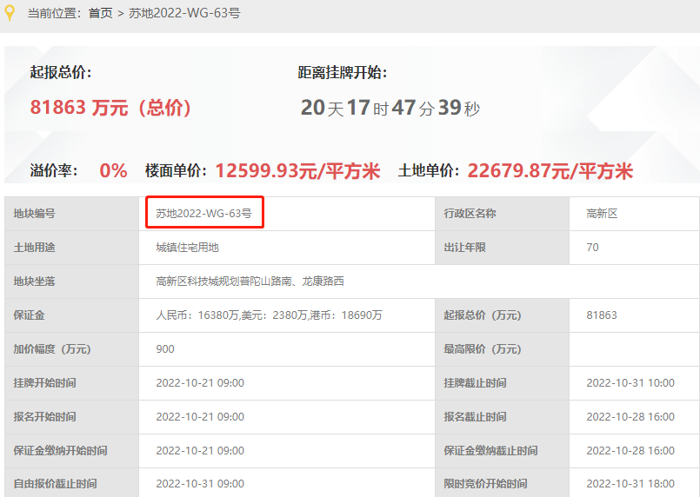Click the 高新区 administrative district cell
700x497 pixels.
coord(602,214)
